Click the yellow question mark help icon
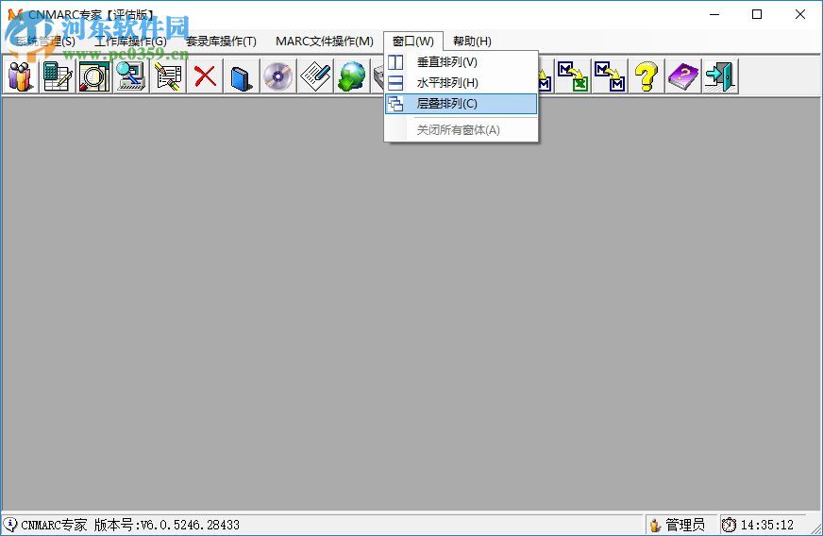 point(647,76)
